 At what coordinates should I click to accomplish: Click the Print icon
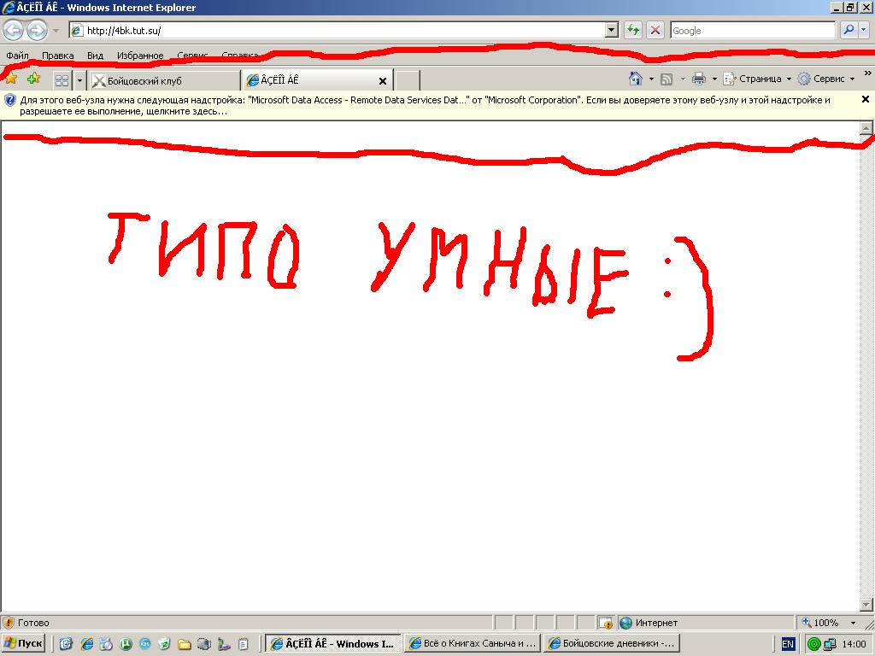(699, 79)
